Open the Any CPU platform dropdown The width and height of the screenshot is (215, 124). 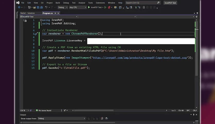click(x=78, y=7)
